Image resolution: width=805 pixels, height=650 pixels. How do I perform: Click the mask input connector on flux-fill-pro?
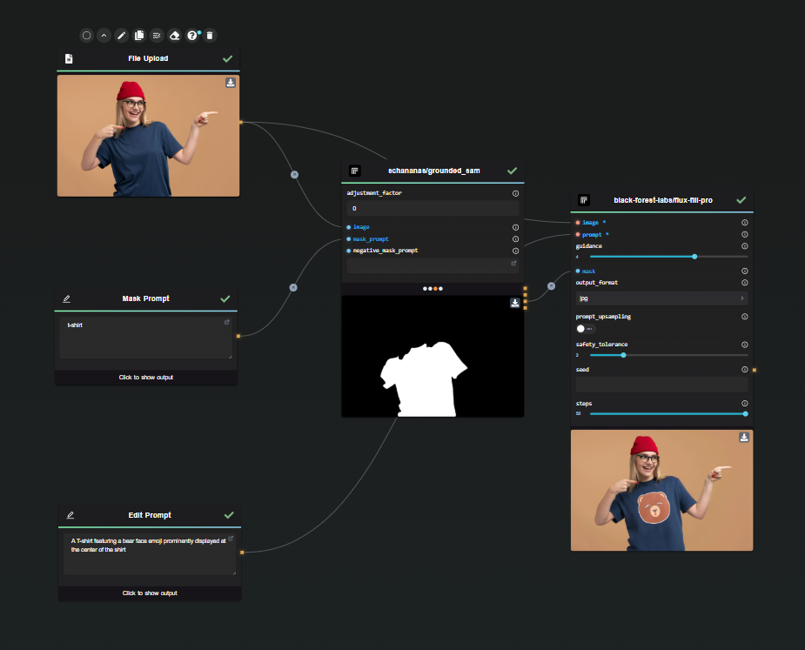(578, 271)
